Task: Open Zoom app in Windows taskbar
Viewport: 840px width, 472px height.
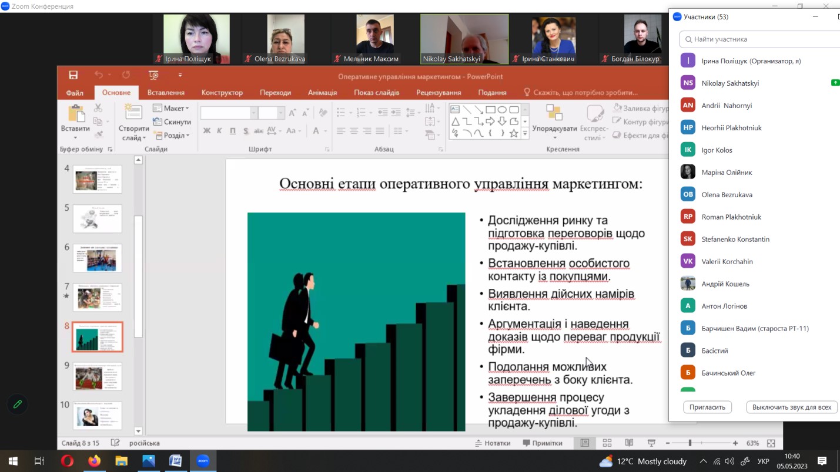Action: tap(203, 461)
